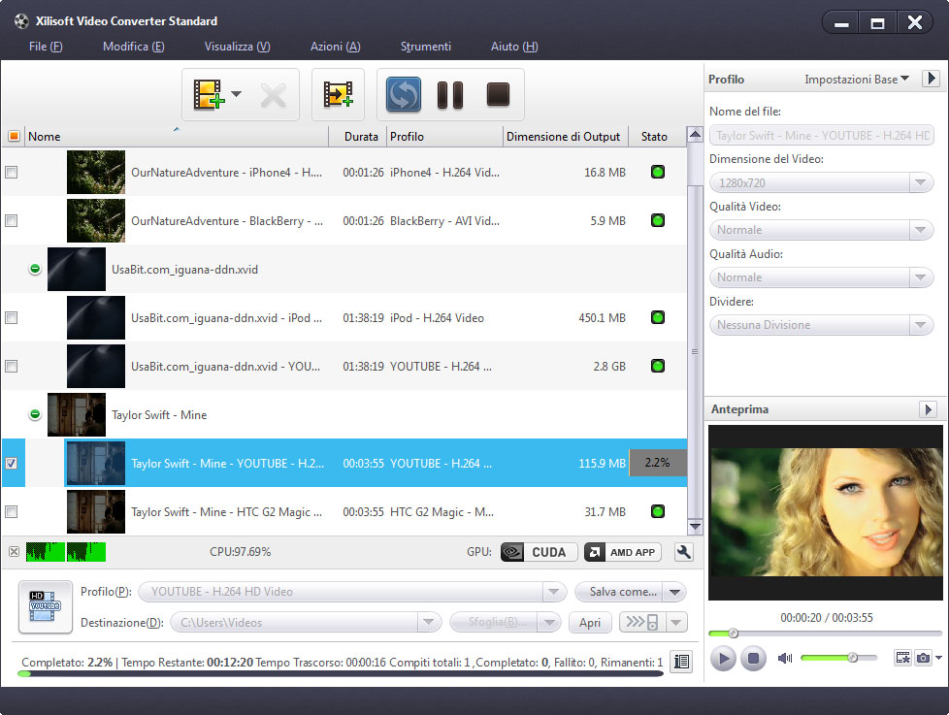
Task: Click the Sfoglia(B)... button
Action: coord(493,622)
